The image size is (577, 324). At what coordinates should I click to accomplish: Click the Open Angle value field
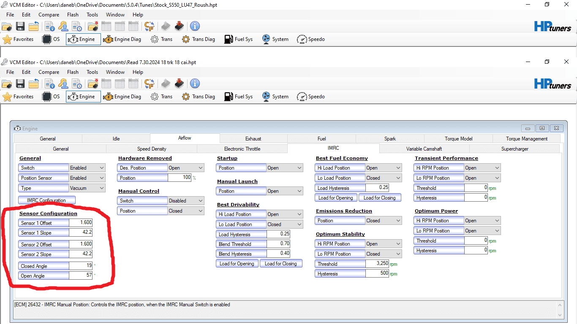tap(81, 276)
